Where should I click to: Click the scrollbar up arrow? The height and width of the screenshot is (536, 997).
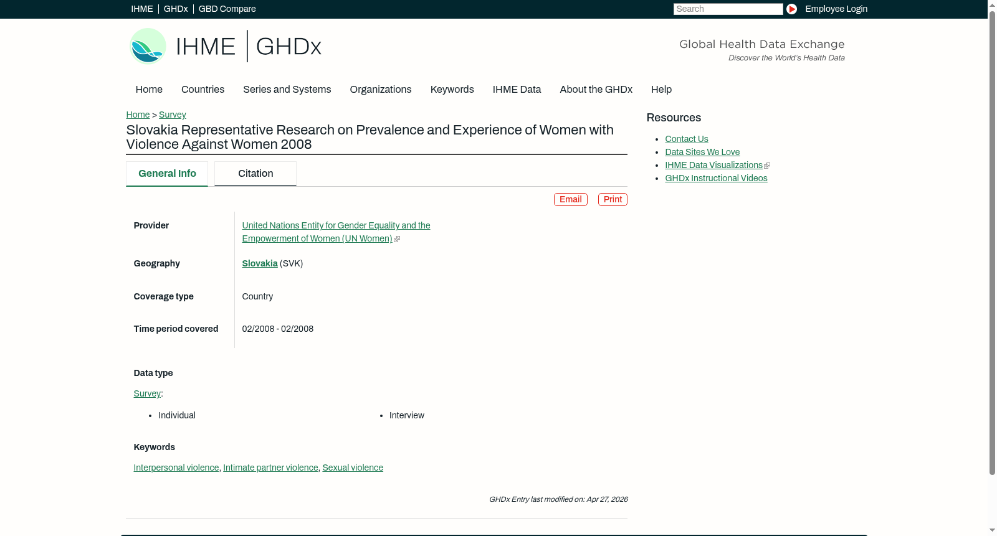pyautogui.click(x=992, y=4)
